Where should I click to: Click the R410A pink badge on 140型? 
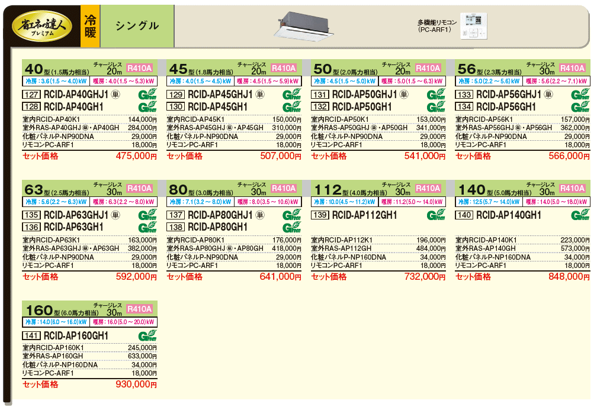[572, 188]
